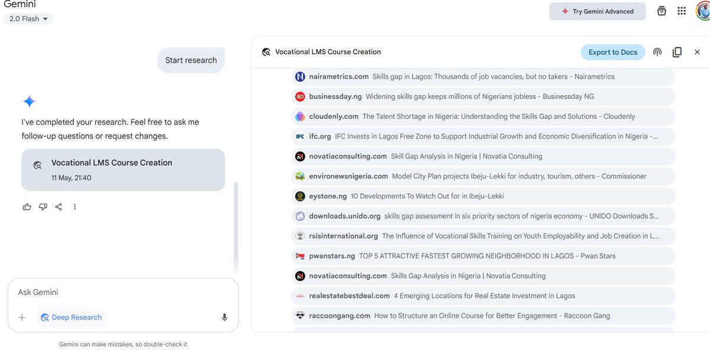
Task: Click the cloudenly.com favicon
Action: (x=300, y=116)
